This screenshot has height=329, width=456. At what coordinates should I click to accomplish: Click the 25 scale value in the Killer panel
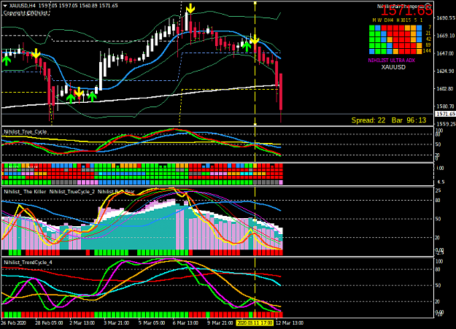[438, 190]
